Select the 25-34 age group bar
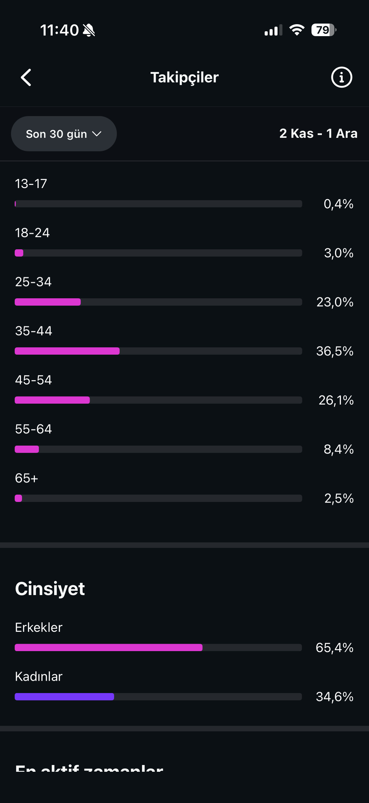Viewport: 369px width, 803px height. [158, 302]
